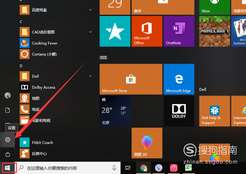The width and height of the screenshot is (246, 174).
Task: Open the Dell Help & Support tile
Action: point(214,111)
